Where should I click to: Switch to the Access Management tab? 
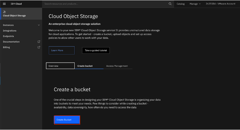(x=117, y=66)
